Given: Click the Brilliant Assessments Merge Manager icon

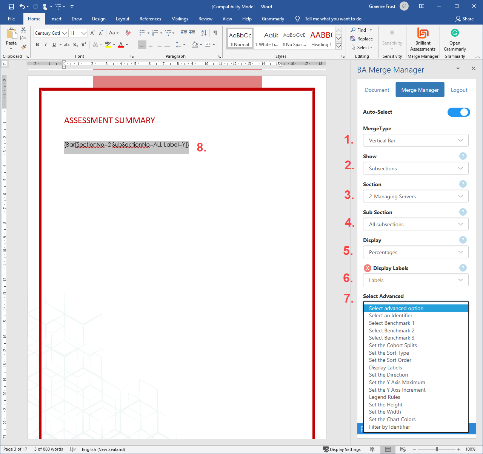Looking at the screenshot, I should [x=423, y=39].
